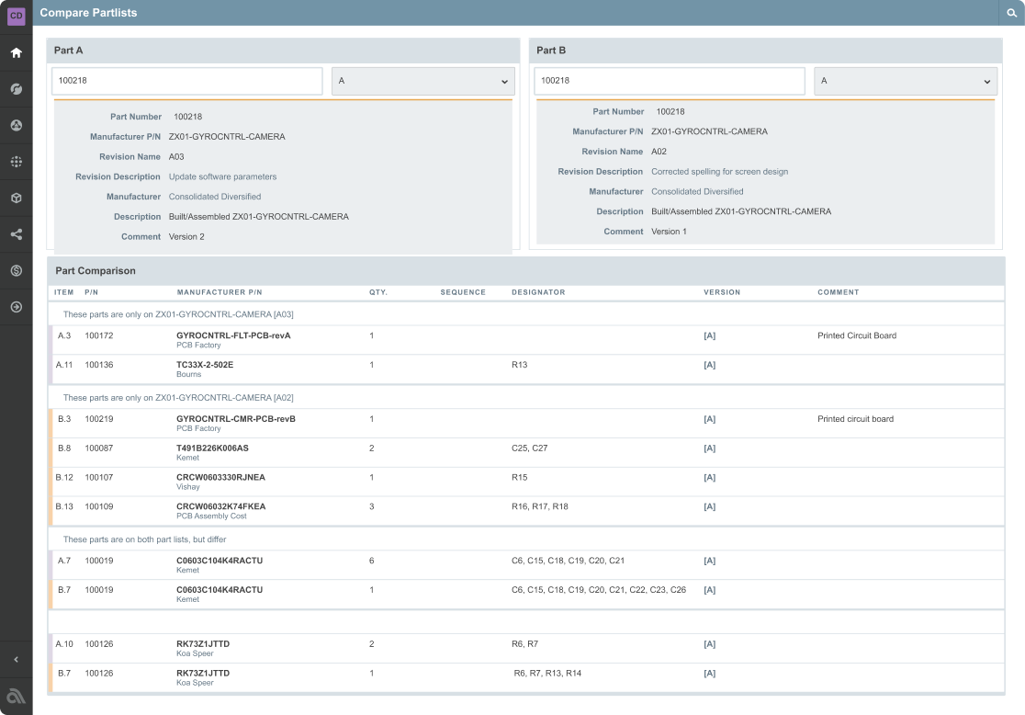Open part T491B226K006AS from Kemet
Image resolution: width=1025 pixels, height=715 pixels.
pos(212,448)
